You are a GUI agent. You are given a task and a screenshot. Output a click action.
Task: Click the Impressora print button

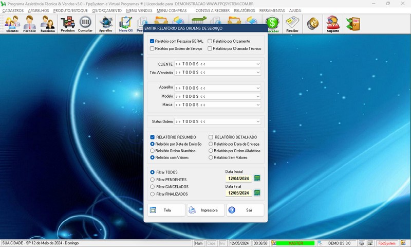206,210
